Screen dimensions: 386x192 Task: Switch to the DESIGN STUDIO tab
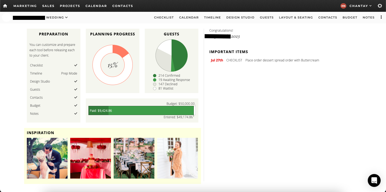[240, 17]
